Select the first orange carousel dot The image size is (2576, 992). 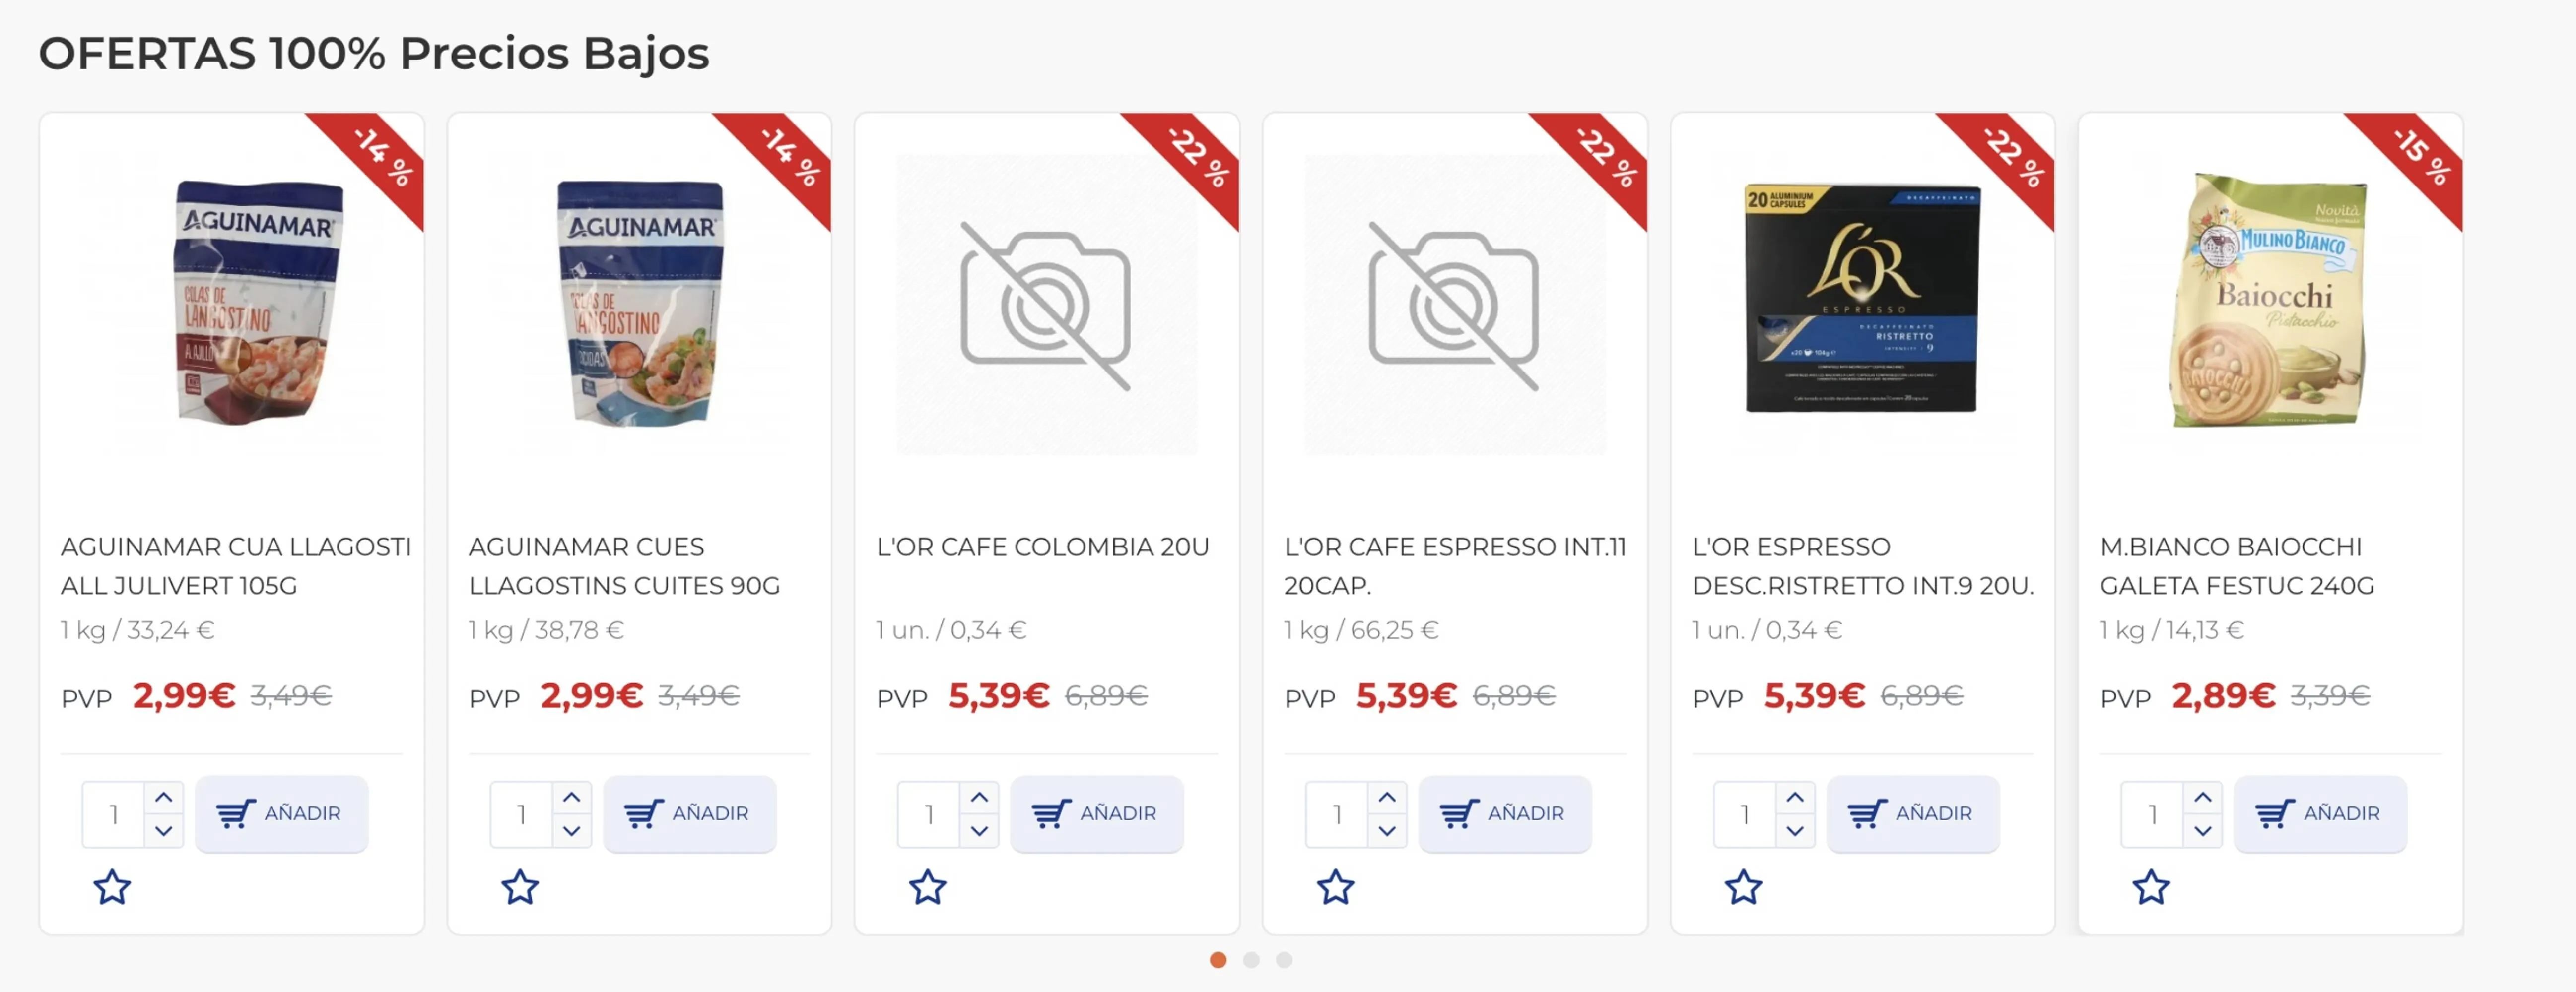pyautogui.click(x=1218, y=960)
